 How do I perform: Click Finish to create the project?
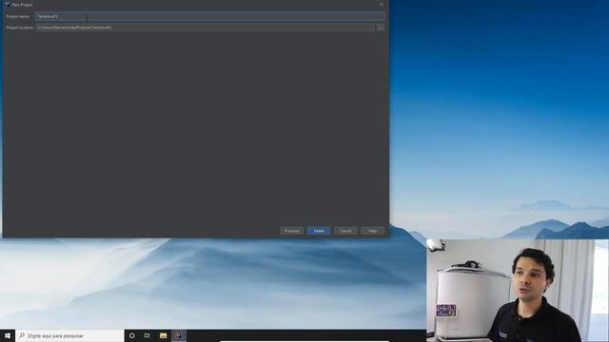pyautogui.click(x=319, y=231)
